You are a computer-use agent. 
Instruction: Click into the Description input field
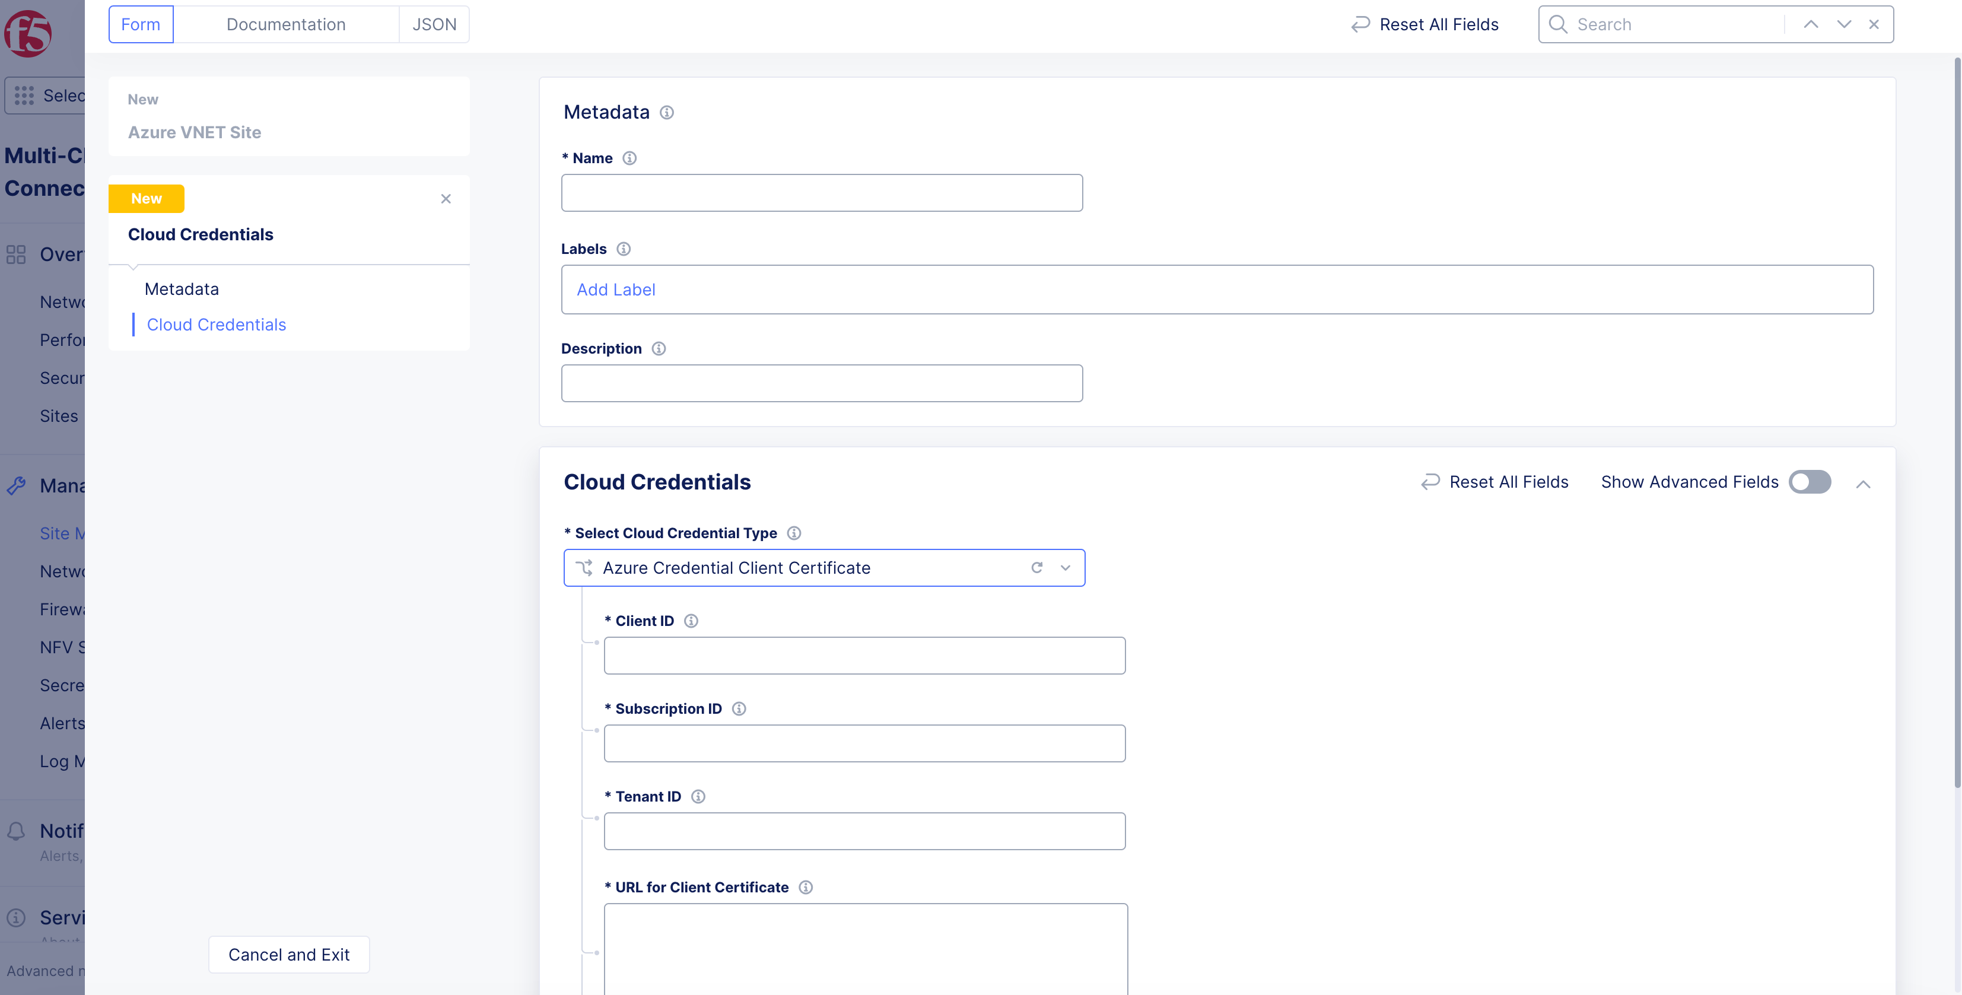click(821, 383)
